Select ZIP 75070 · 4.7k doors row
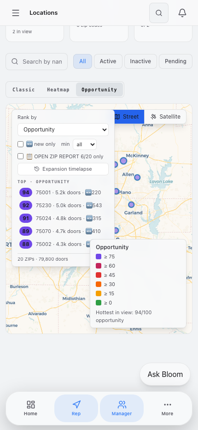The image size is (198, 430). coord(63,231)
